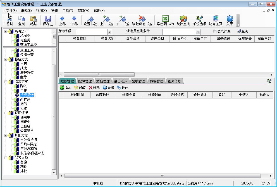Viewport: 277px width, 187px height.
Task: Collapse the 所有资产 tree node
Action: 6,31
